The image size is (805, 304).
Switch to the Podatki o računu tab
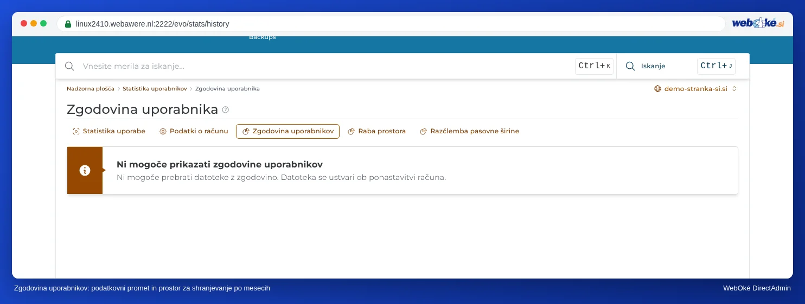[x=194, y=131]
